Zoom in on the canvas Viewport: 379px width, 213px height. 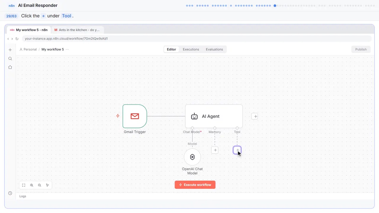click(x=32, y=185)
